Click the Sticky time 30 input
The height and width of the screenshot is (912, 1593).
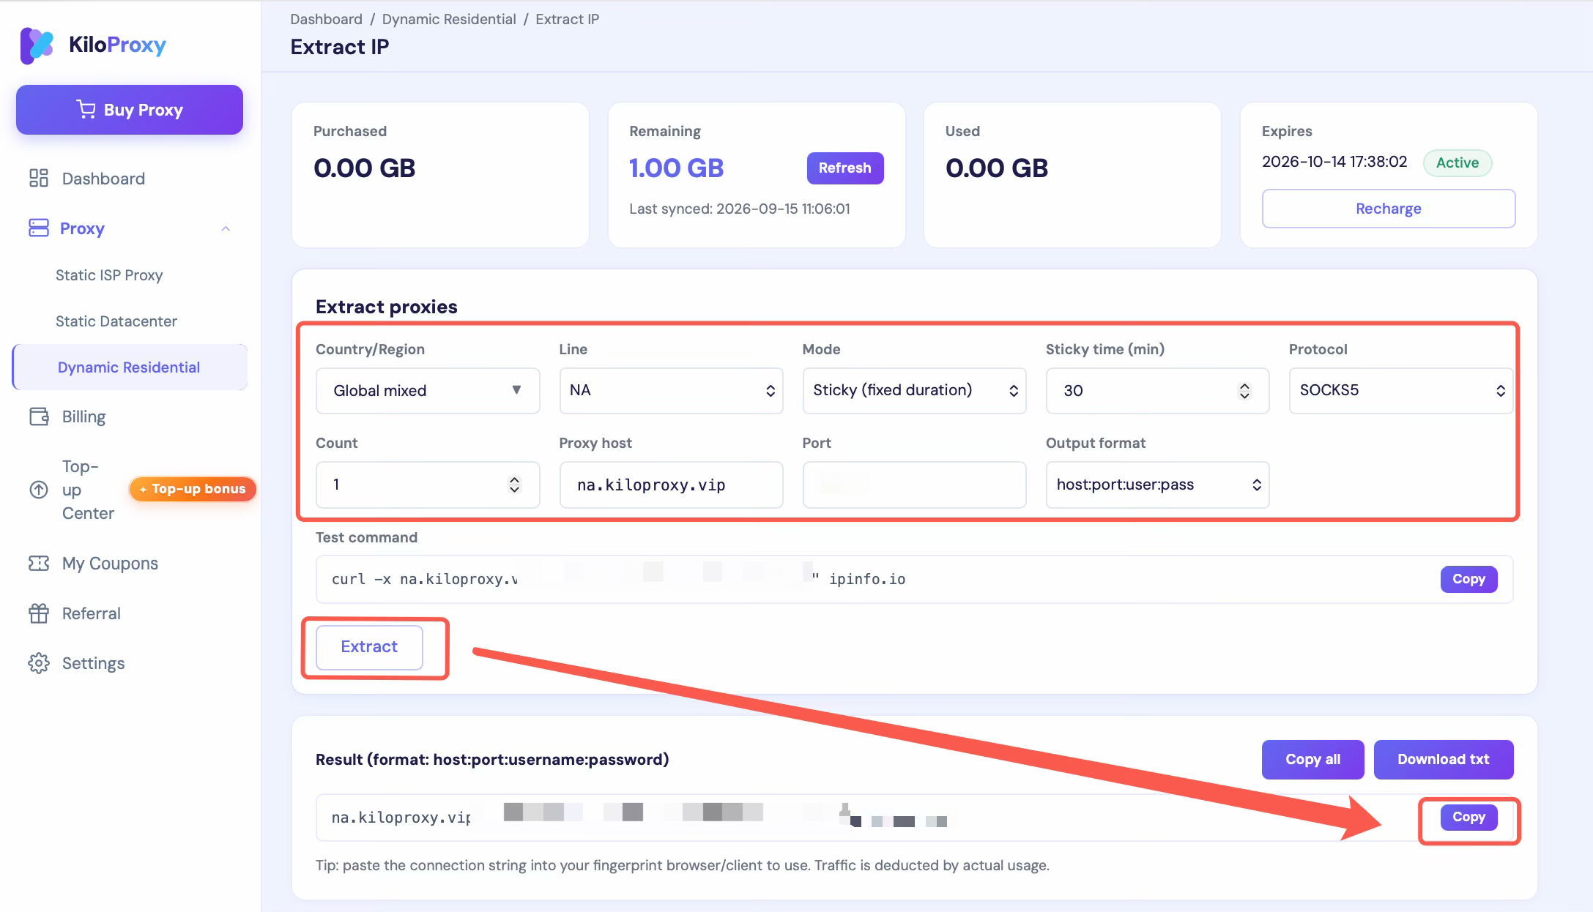click(1157, 391)
